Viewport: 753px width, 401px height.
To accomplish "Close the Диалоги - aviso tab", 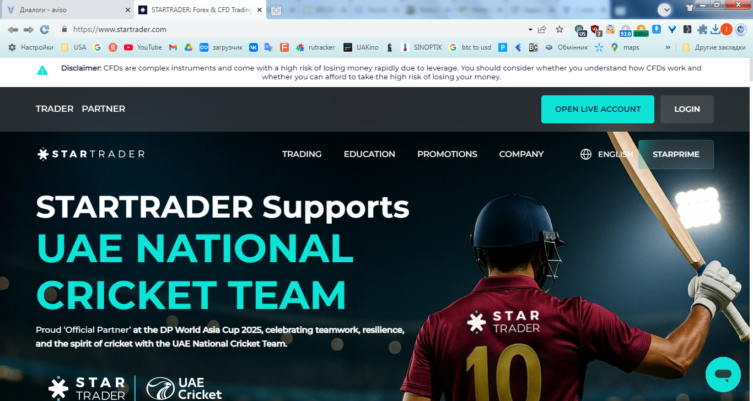I will [x=128, y=10].
